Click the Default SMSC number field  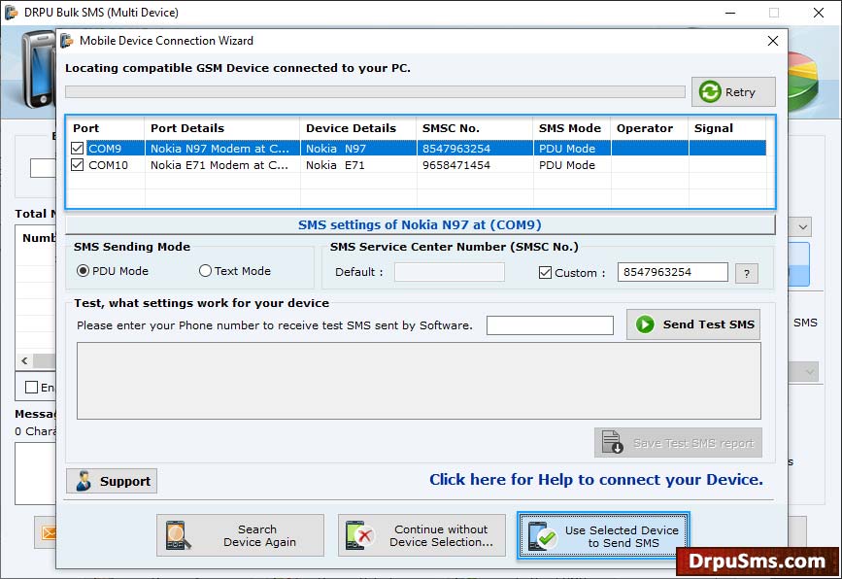450,272
